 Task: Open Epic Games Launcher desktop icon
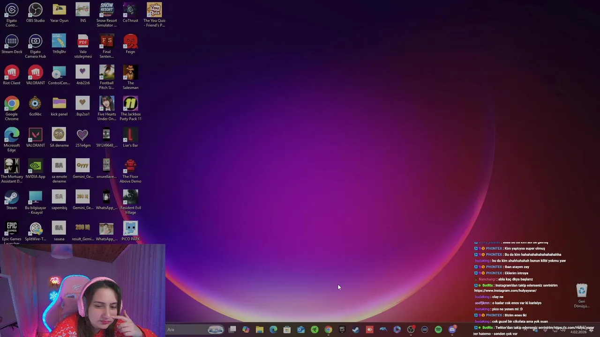(12, 233)
